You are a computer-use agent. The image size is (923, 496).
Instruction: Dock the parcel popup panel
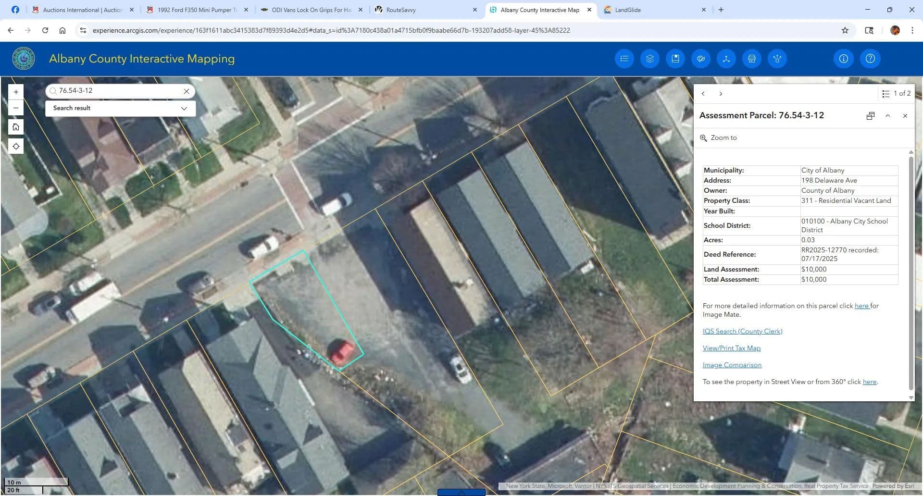[870, 116]
